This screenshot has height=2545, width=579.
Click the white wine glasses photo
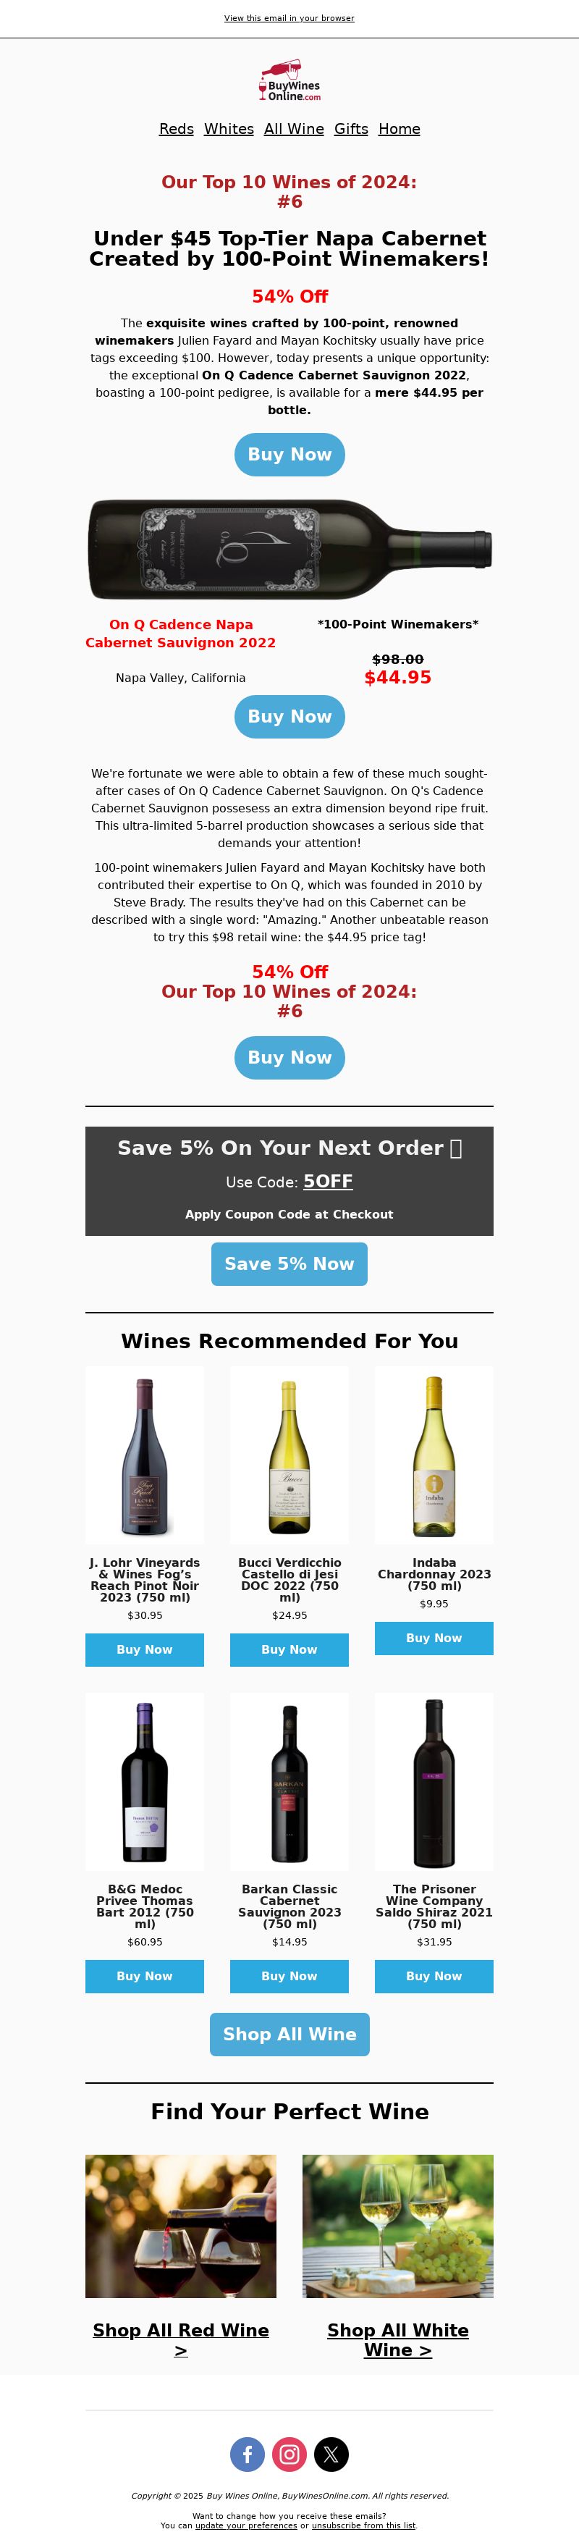click(398, 2226)
